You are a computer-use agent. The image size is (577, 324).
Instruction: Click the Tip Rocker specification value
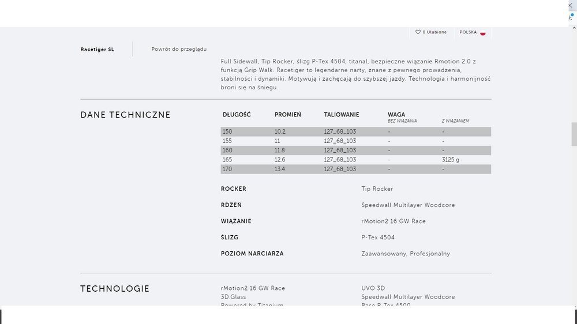click(377, 189)
